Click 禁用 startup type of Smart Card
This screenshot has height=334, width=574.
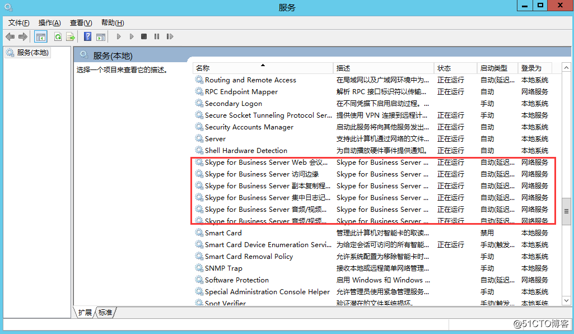coord(487,233)
